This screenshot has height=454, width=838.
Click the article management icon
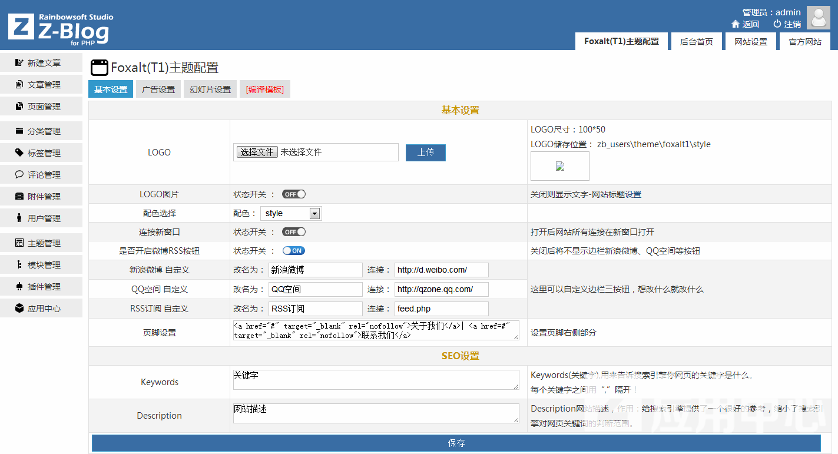click(x=19, y=85)
